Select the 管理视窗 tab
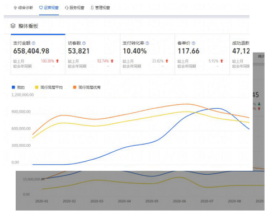This screenshot has width=268, height=214. 100,8
